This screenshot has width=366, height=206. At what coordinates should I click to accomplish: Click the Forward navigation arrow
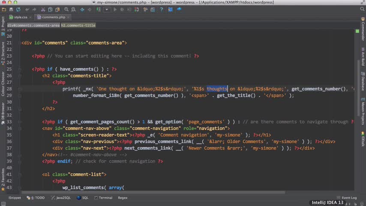[x=90, y=9]
